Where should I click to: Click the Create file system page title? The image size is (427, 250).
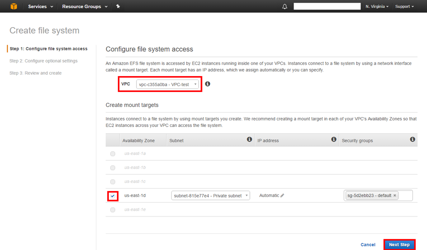(44, 30)
